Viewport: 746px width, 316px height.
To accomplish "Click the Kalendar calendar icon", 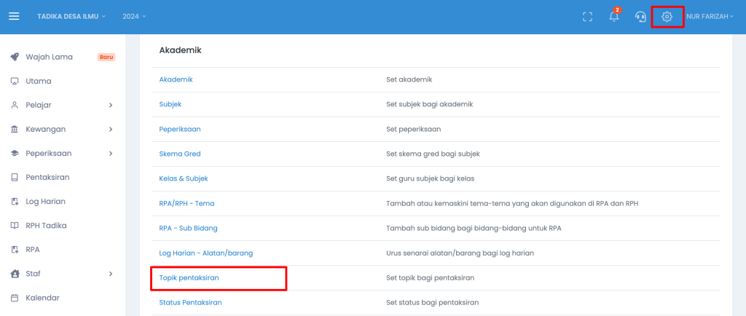I will click(x=15, y=298).
